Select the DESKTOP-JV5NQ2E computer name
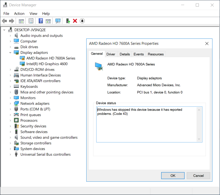The image size is (220, 195). [30, 30]
